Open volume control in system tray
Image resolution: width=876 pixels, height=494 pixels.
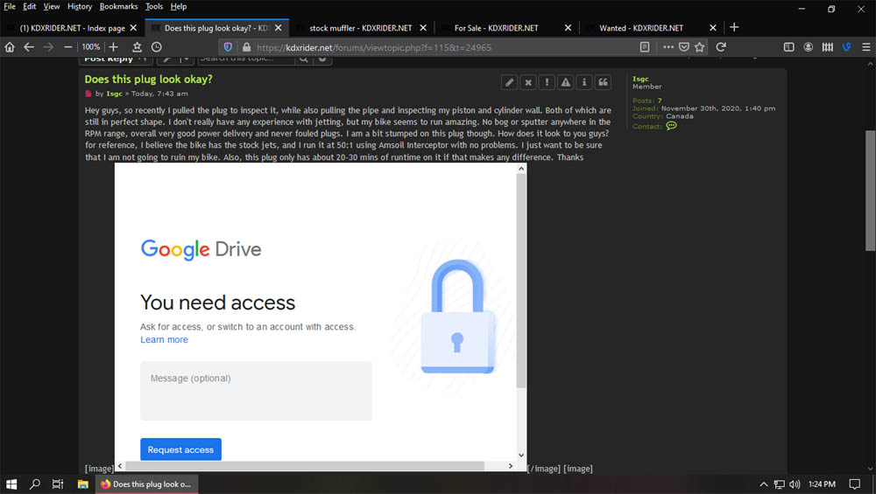[x=795, y=484]
